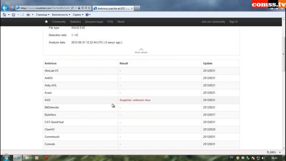Click the Result column header
This screenshot has width=286, height=161.
pyautogui.click(x=124, y=64)
